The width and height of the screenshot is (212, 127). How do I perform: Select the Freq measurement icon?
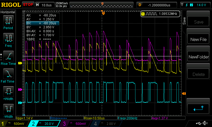8,39
